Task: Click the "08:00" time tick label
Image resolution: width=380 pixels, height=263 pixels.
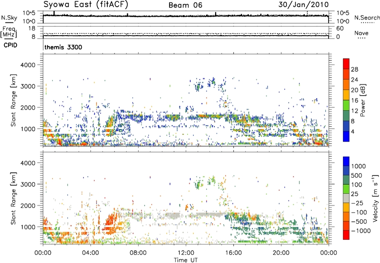Action: [138, 253]
